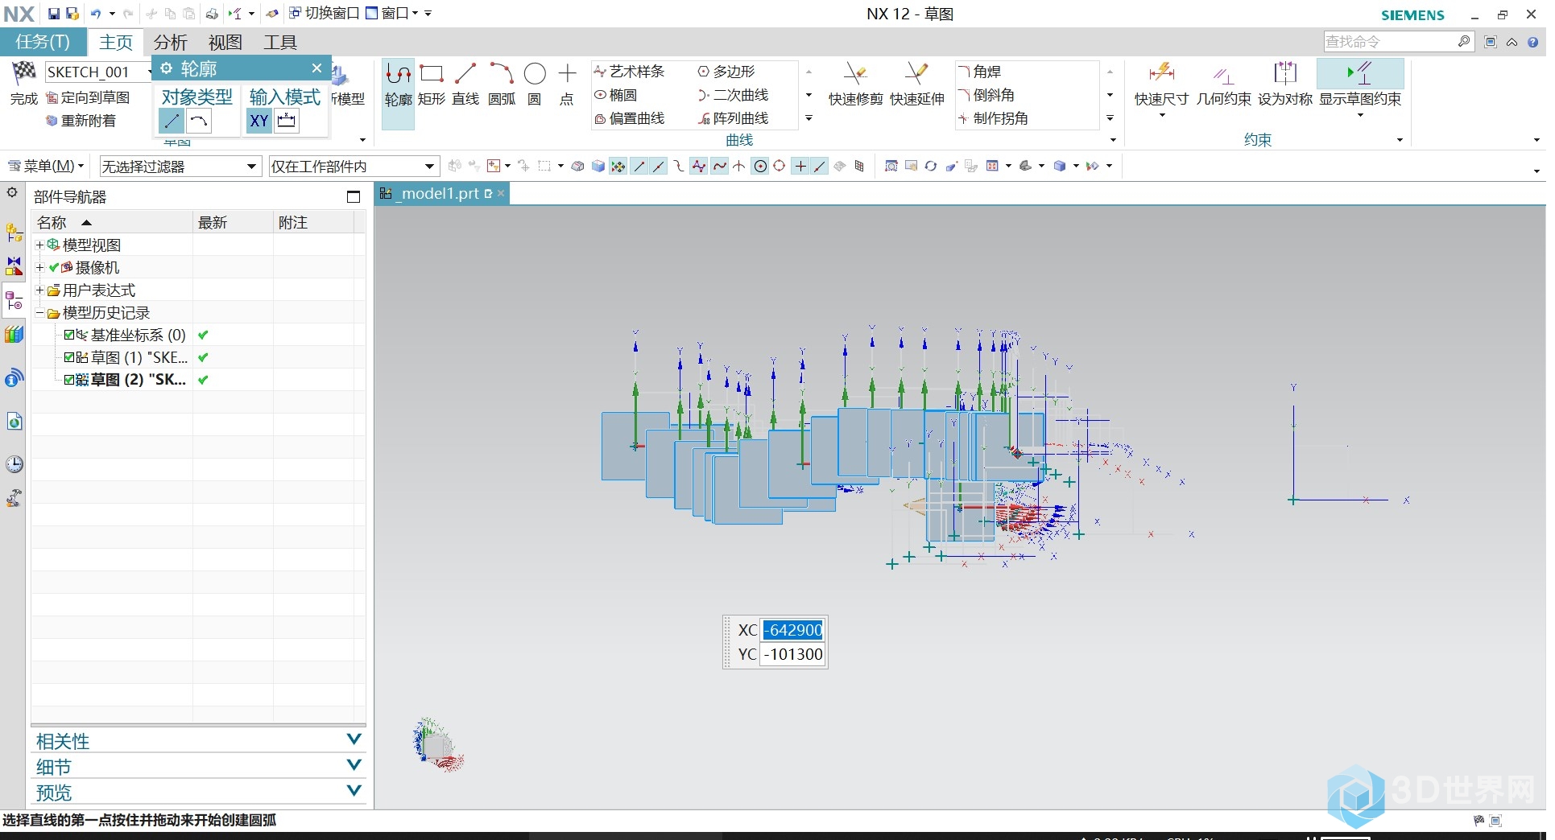Image resolution: width=1555 pixels, height=840 pixels.
Task: Select the Point (点) tool
Action: pyautogui.click(x=567, y=85)
